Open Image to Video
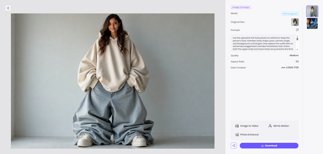Image resolution: width=323 pixels, height=154 pixels. (247, 126)
